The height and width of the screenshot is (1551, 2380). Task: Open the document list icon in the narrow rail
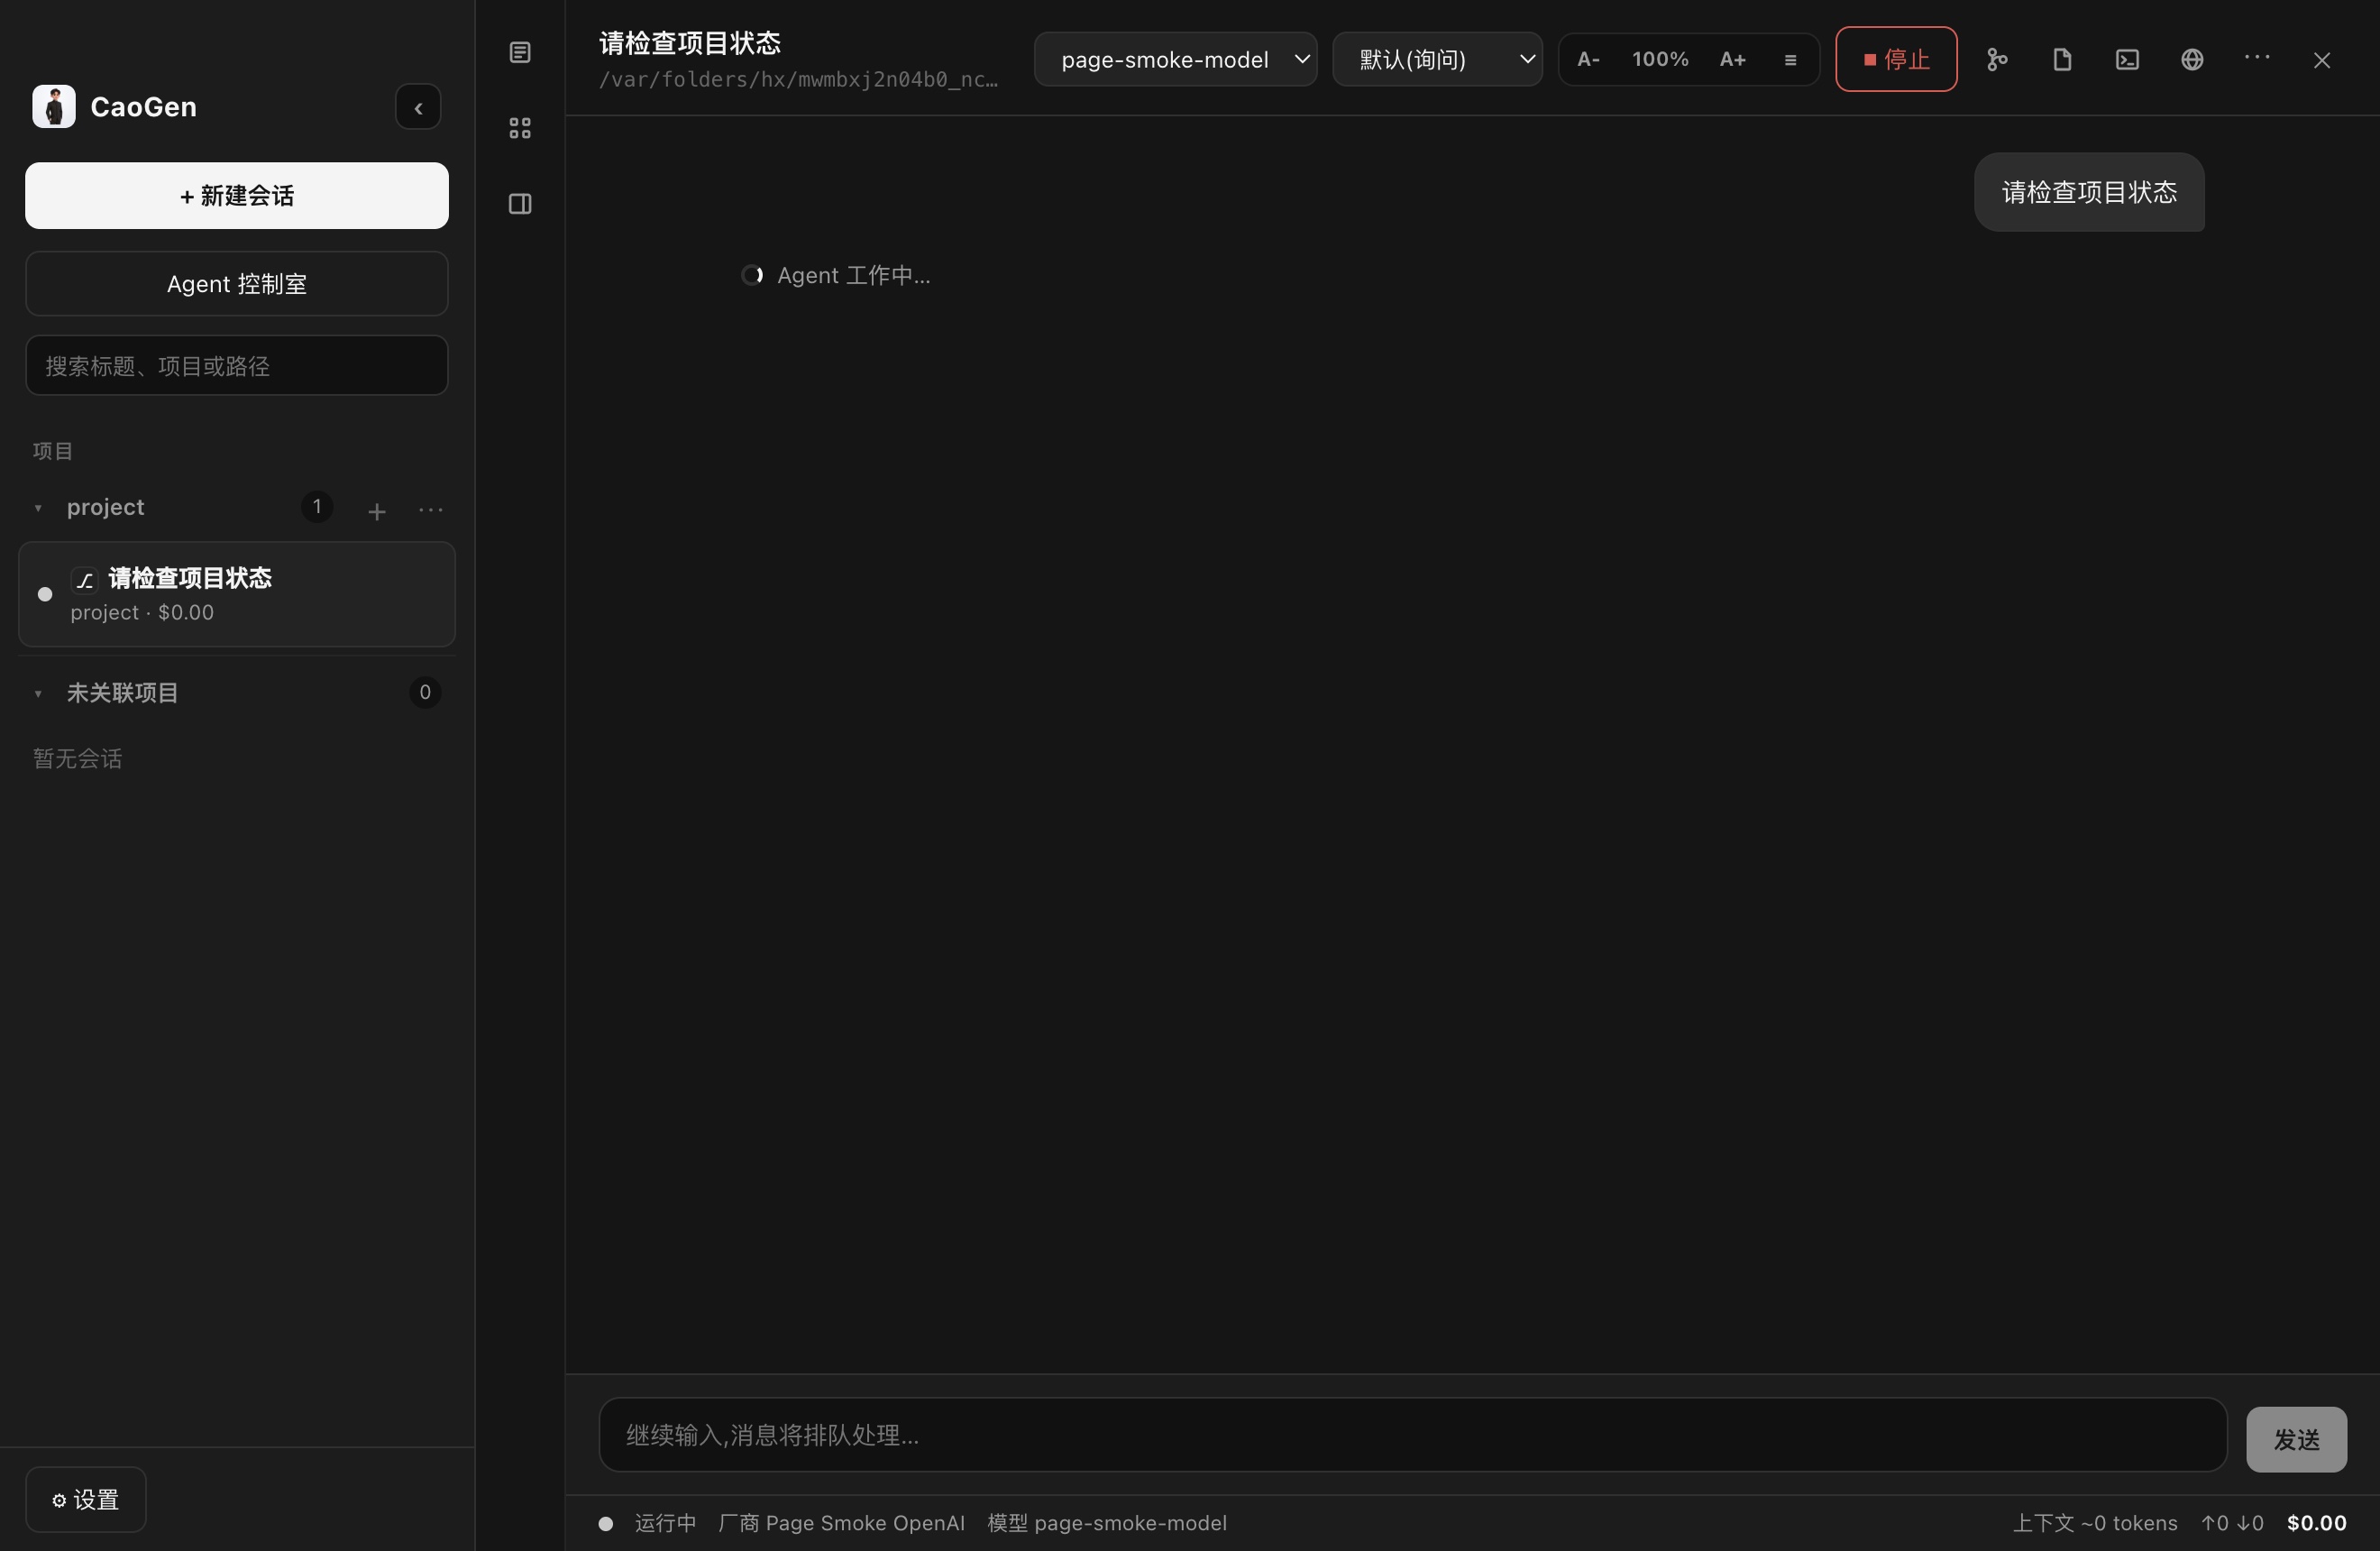(x=520, y=52)
